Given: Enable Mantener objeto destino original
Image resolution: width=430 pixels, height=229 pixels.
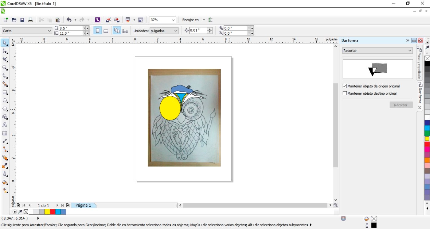Looking at the screenshot, I should [x=345, y=93].
